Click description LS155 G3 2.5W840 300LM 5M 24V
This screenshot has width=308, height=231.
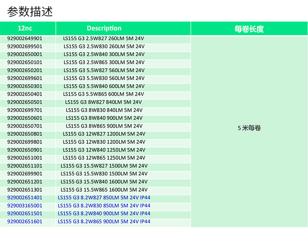click(x=104, y=54)
